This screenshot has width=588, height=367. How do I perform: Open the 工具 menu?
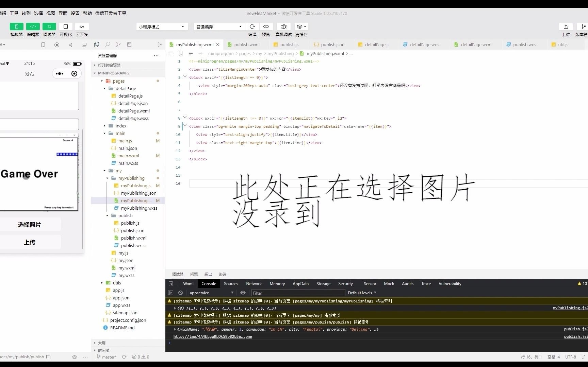coord(14,13)
